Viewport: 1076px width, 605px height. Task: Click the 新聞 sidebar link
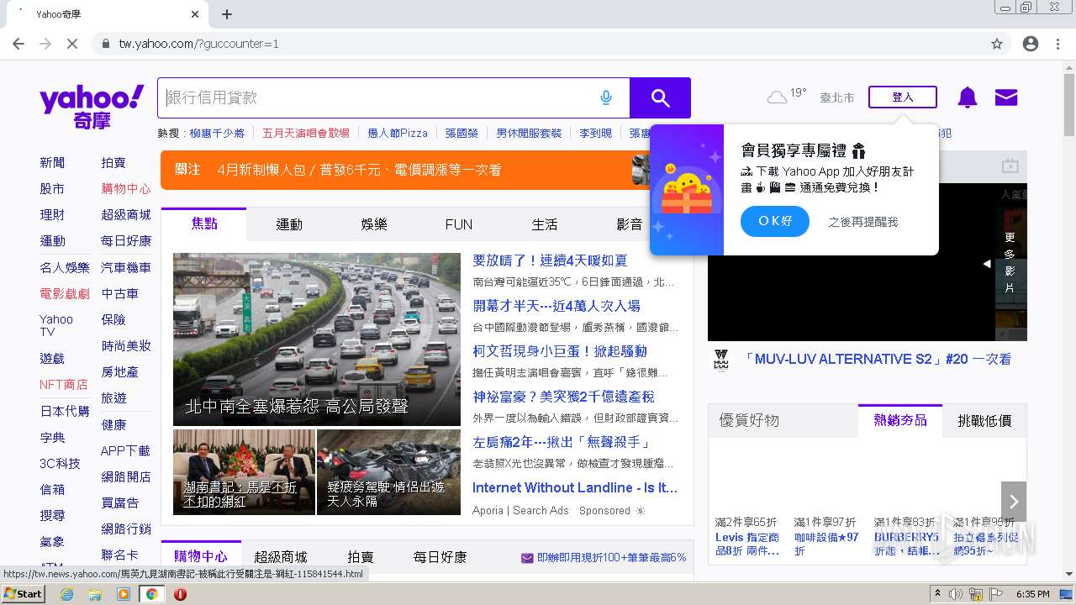pyautogui.click(x=52, y=162)
